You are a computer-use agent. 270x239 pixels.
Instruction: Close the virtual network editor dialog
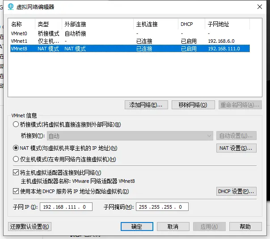260,7
